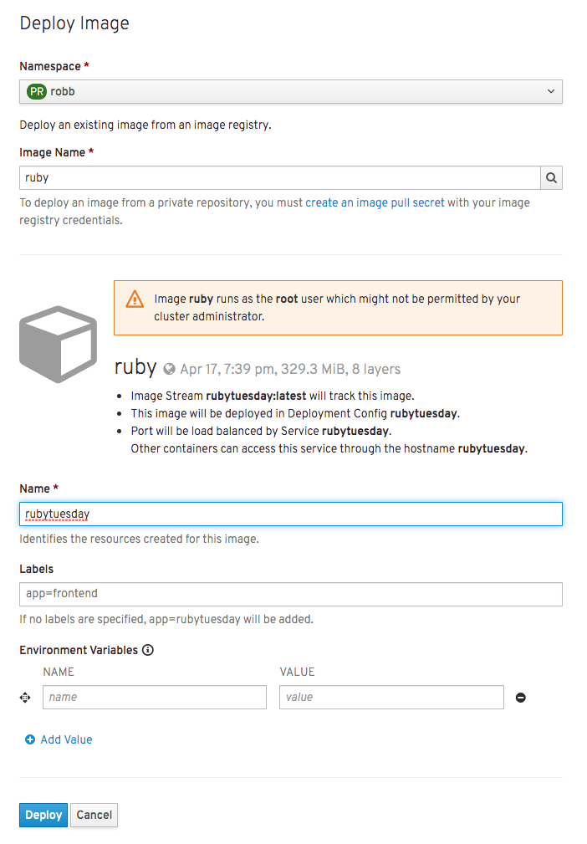
Task: Focus the Image Name field containing ruby
Action: pos(280,177)
